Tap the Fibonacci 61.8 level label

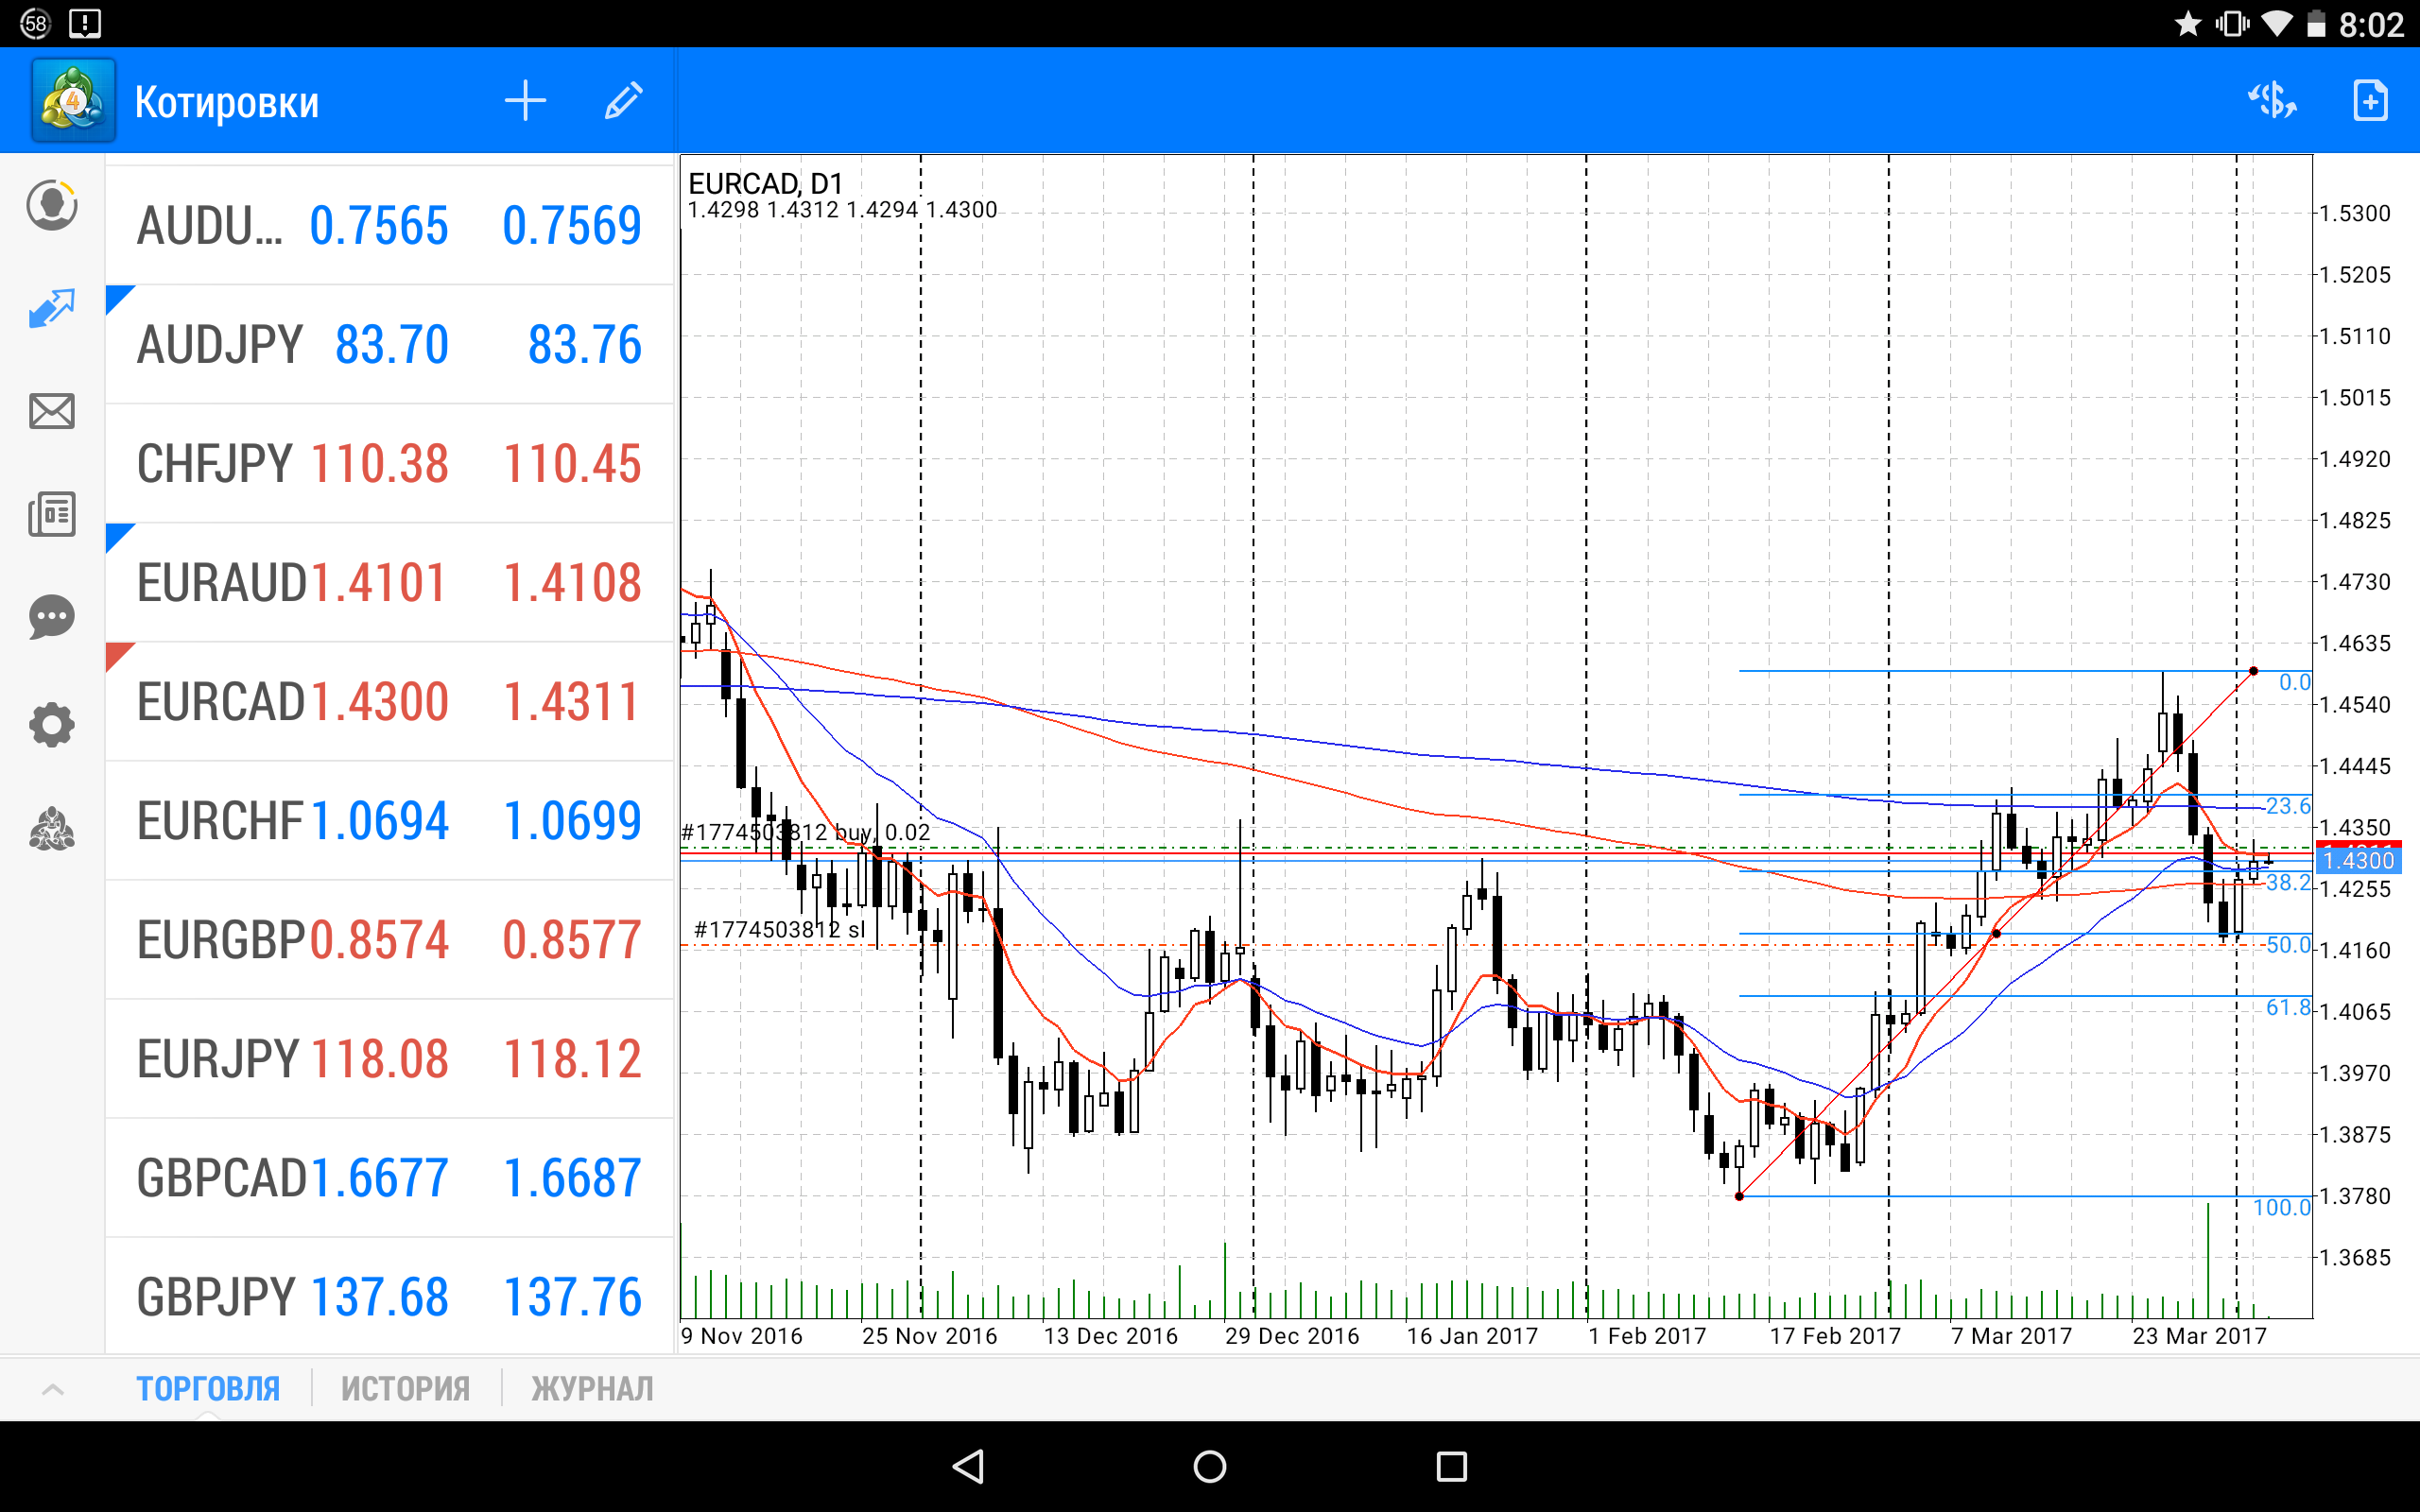point(2288,1008)
